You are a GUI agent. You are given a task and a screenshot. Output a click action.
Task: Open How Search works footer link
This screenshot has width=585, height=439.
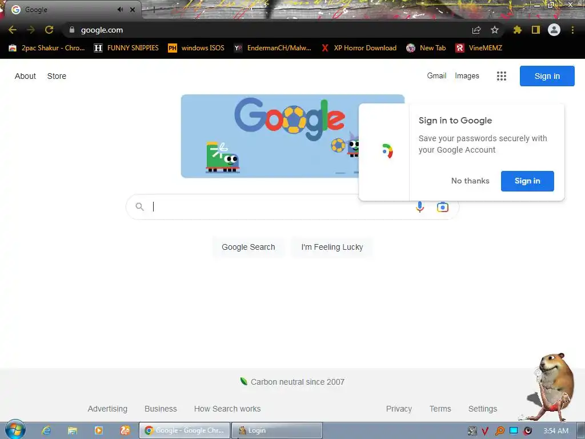coord(227,409)
